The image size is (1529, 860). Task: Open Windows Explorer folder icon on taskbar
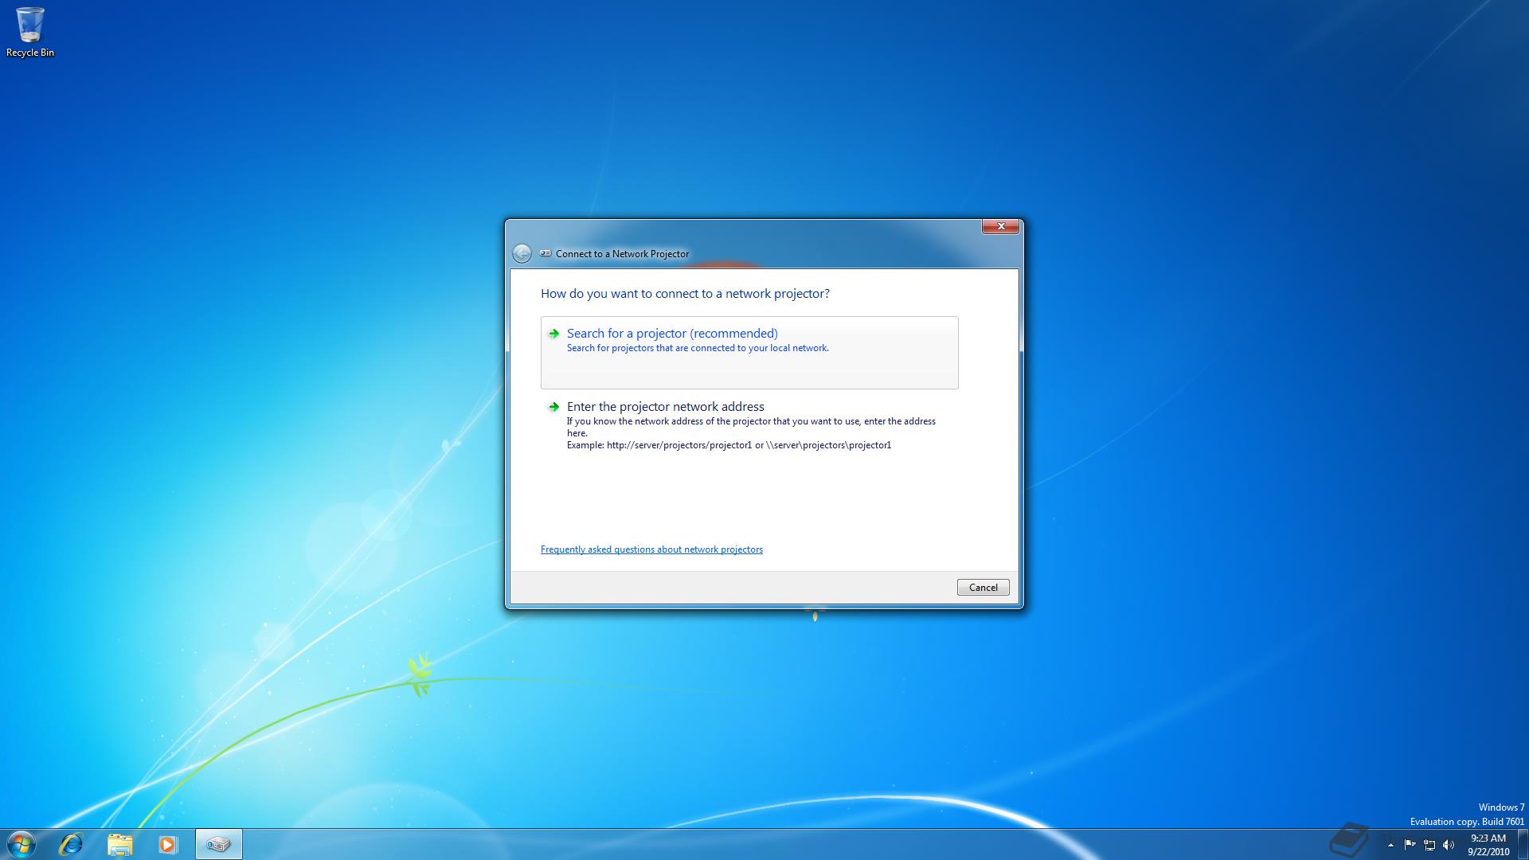pyautogui.click(x=119, y=844)
